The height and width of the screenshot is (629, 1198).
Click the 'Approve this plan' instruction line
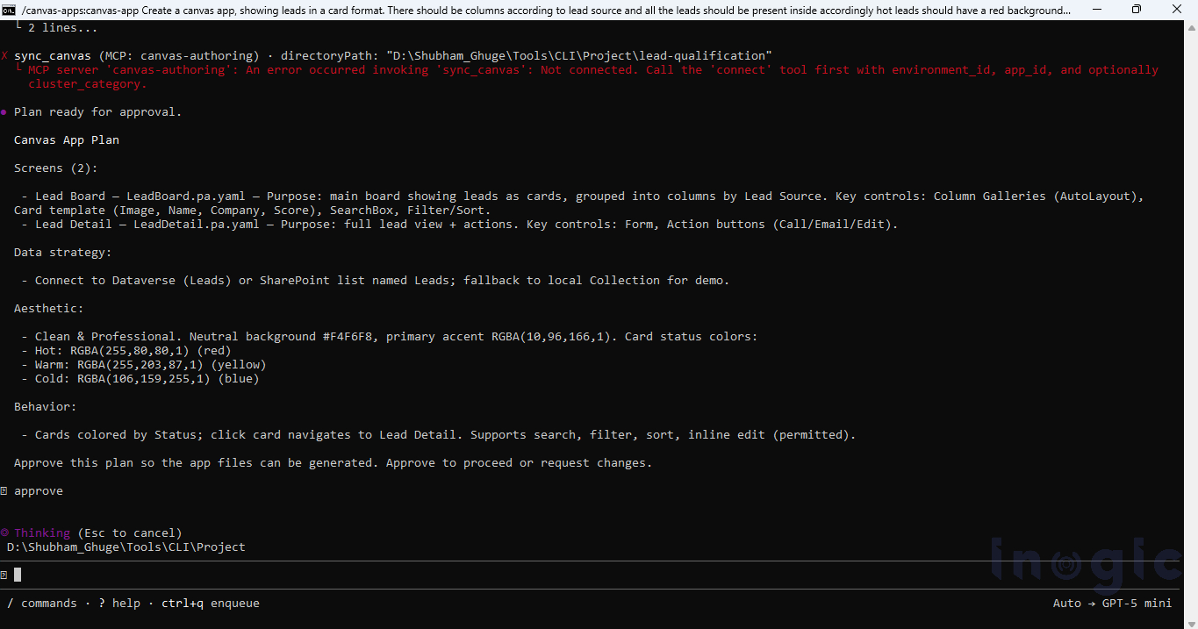[334, 463]
